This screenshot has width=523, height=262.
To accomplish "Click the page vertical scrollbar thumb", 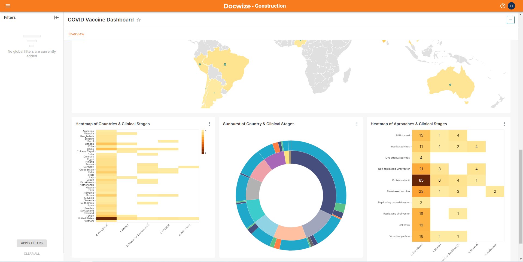I will 521,195.
